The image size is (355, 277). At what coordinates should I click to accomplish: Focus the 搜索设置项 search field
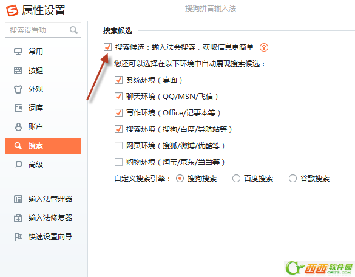43,30
